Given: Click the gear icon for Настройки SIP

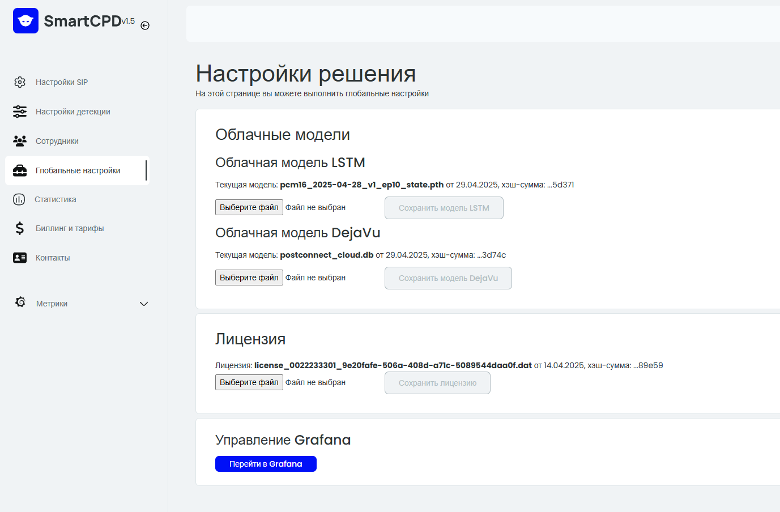Looking at the screenshot, I should coord(20,82).
